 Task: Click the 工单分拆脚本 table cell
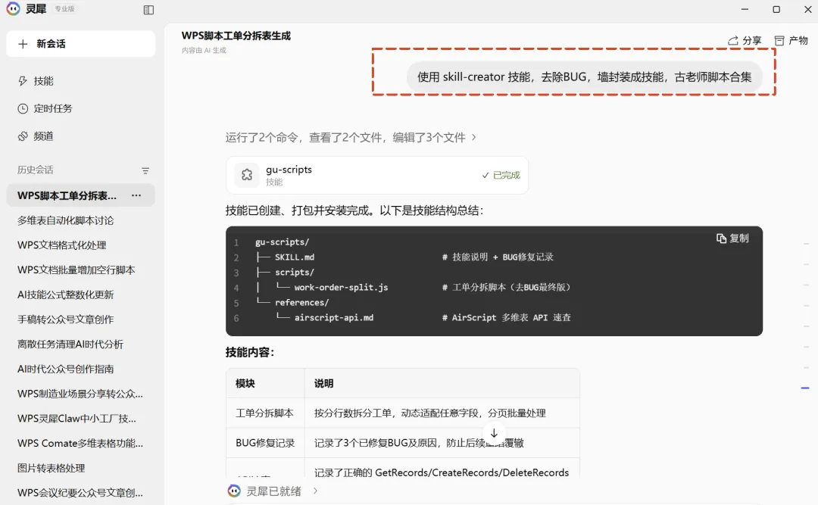click(x=264, y=413)
